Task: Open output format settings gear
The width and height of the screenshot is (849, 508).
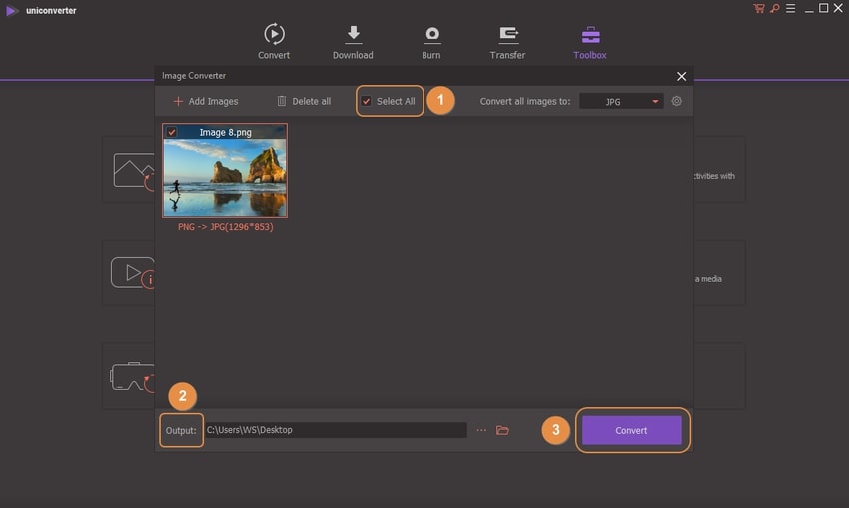Action: coord(677,101)
